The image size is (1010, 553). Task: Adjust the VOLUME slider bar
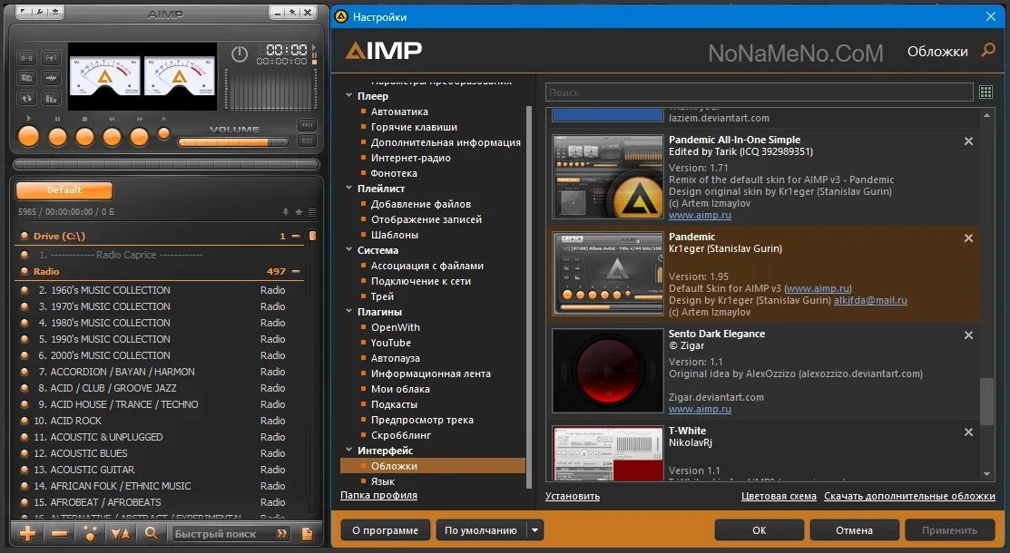pyautogui.click(x=233, y=142)
